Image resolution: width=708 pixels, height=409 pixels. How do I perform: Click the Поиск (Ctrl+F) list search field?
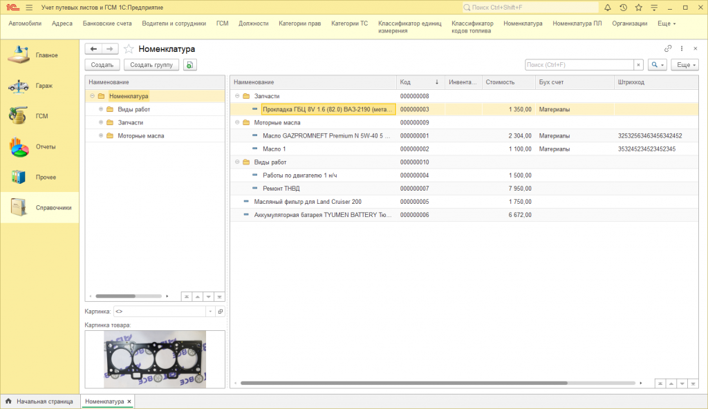point(578,65)
